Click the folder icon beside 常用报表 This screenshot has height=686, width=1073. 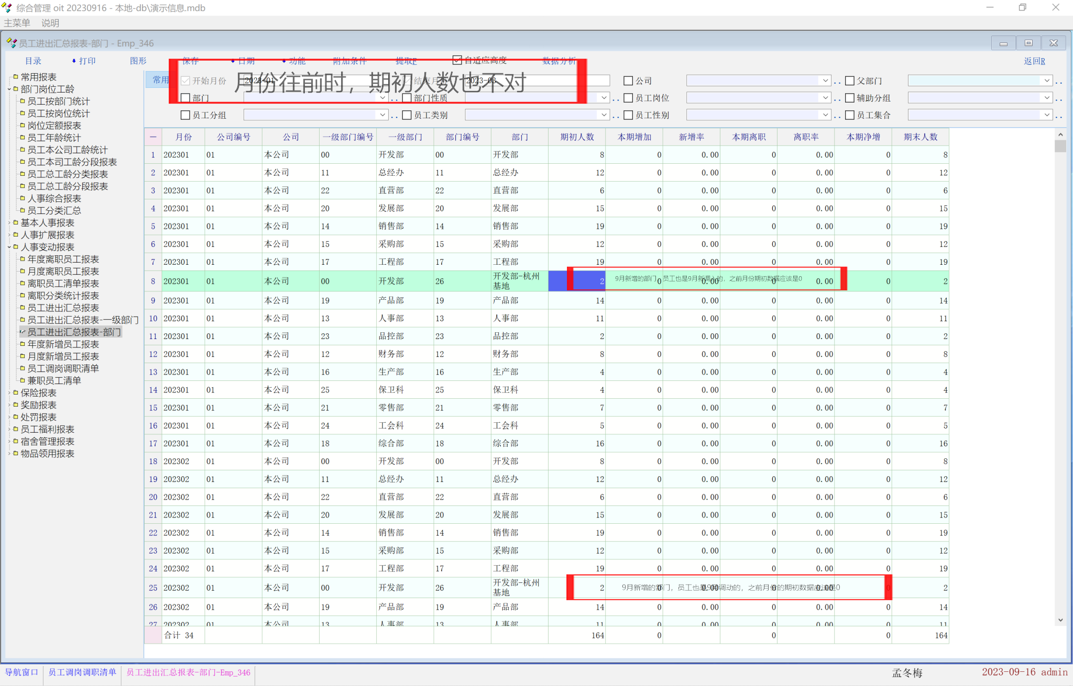coord(16,77)
